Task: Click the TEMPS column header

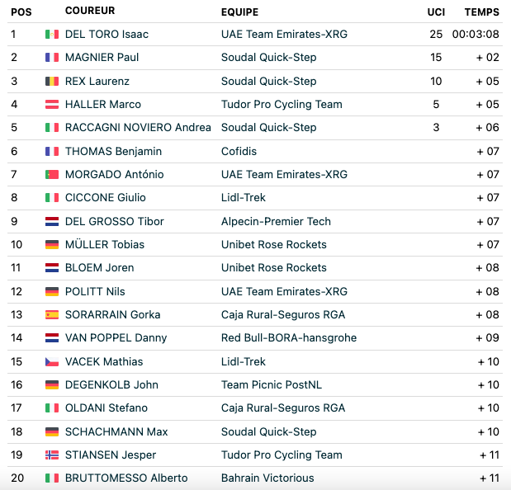Action: click(481, 12)
